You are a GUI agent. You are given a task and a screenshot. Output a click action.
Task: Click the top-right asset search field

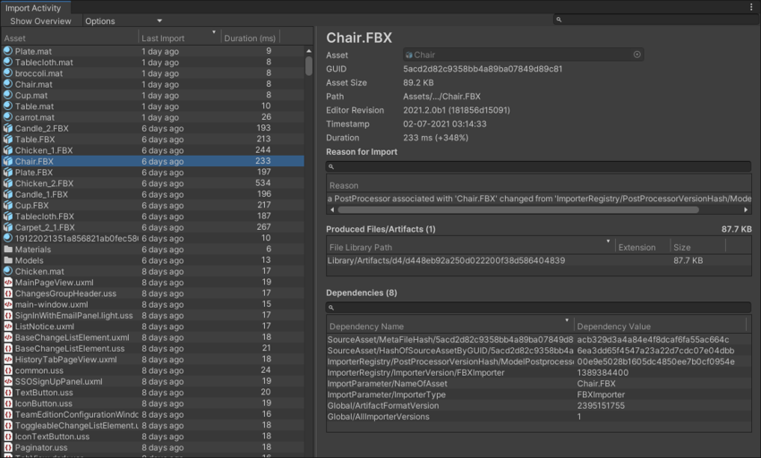[x=654, y=20]
